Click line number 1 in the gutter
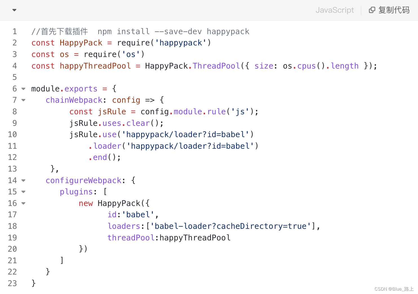The image size is (418, 294). [14, 31]
